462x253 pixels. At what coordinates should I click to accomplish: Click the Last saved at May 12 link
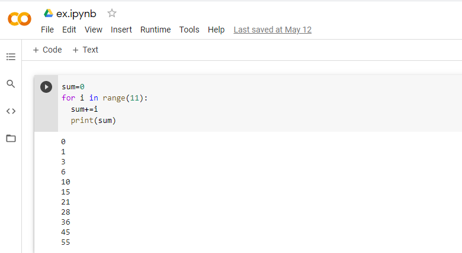272,30
